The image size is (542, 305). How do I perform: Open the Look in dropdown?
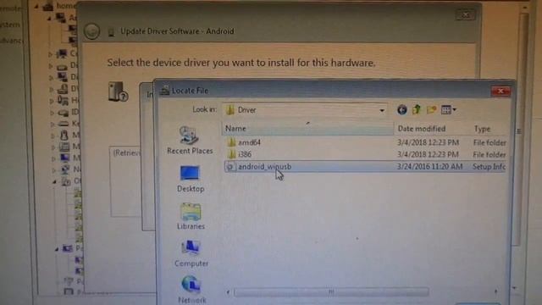coord(382,111)
